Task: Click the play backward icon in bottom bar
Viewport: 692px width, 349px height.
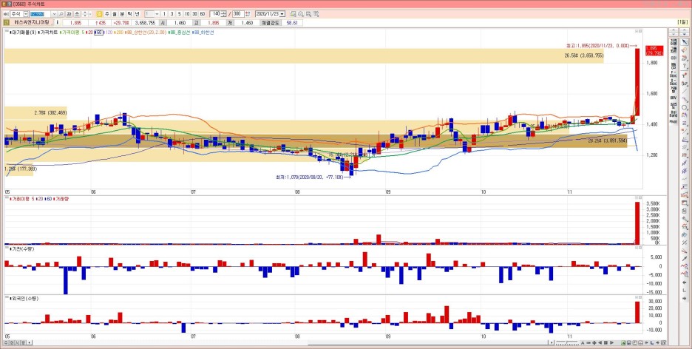Action: pyautogui.click(x=600, y=343)
